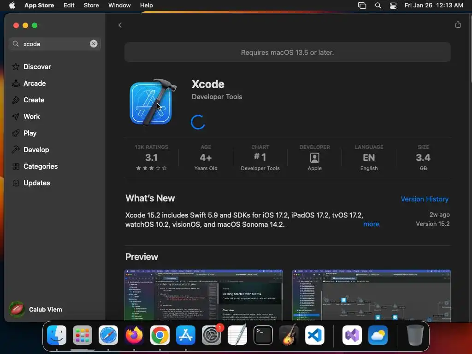The image size is (472, 354).
Task: Open TextEdit from the Dock
Action: point(237,335)
